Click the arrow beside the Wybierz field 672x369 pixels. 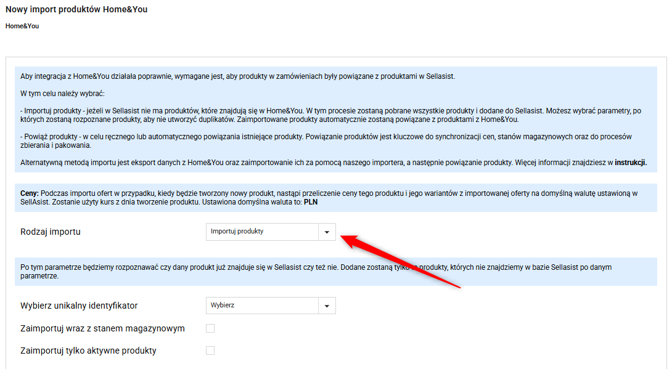tap(327, 306)
